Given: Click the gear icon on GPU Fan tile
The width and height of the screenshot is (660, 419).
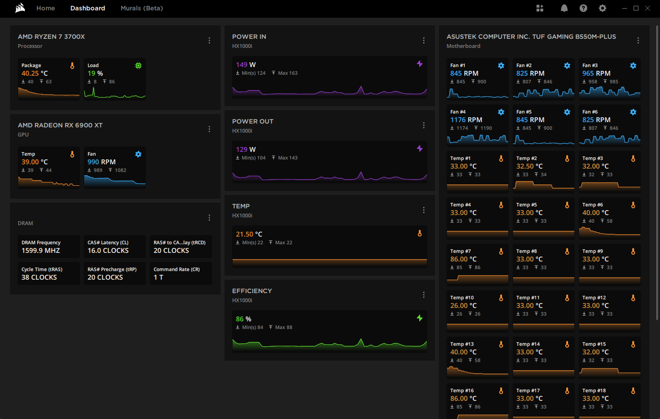Looking at the screenshot, I should [138, 154].
